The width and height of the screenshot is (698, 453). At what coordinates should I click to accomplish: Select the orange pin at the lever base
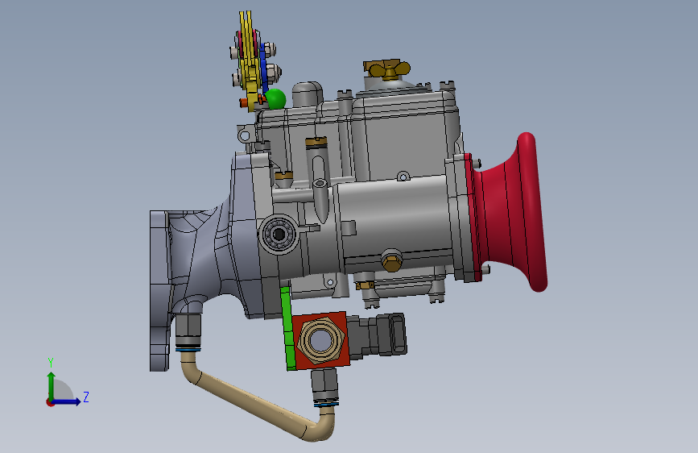244,102
